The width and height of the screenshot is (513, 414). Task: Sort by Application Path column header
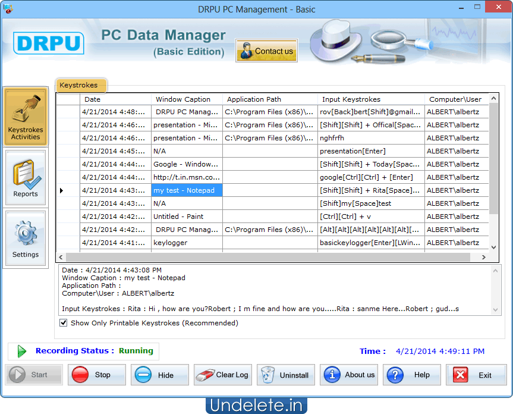[x=270, y=99]
